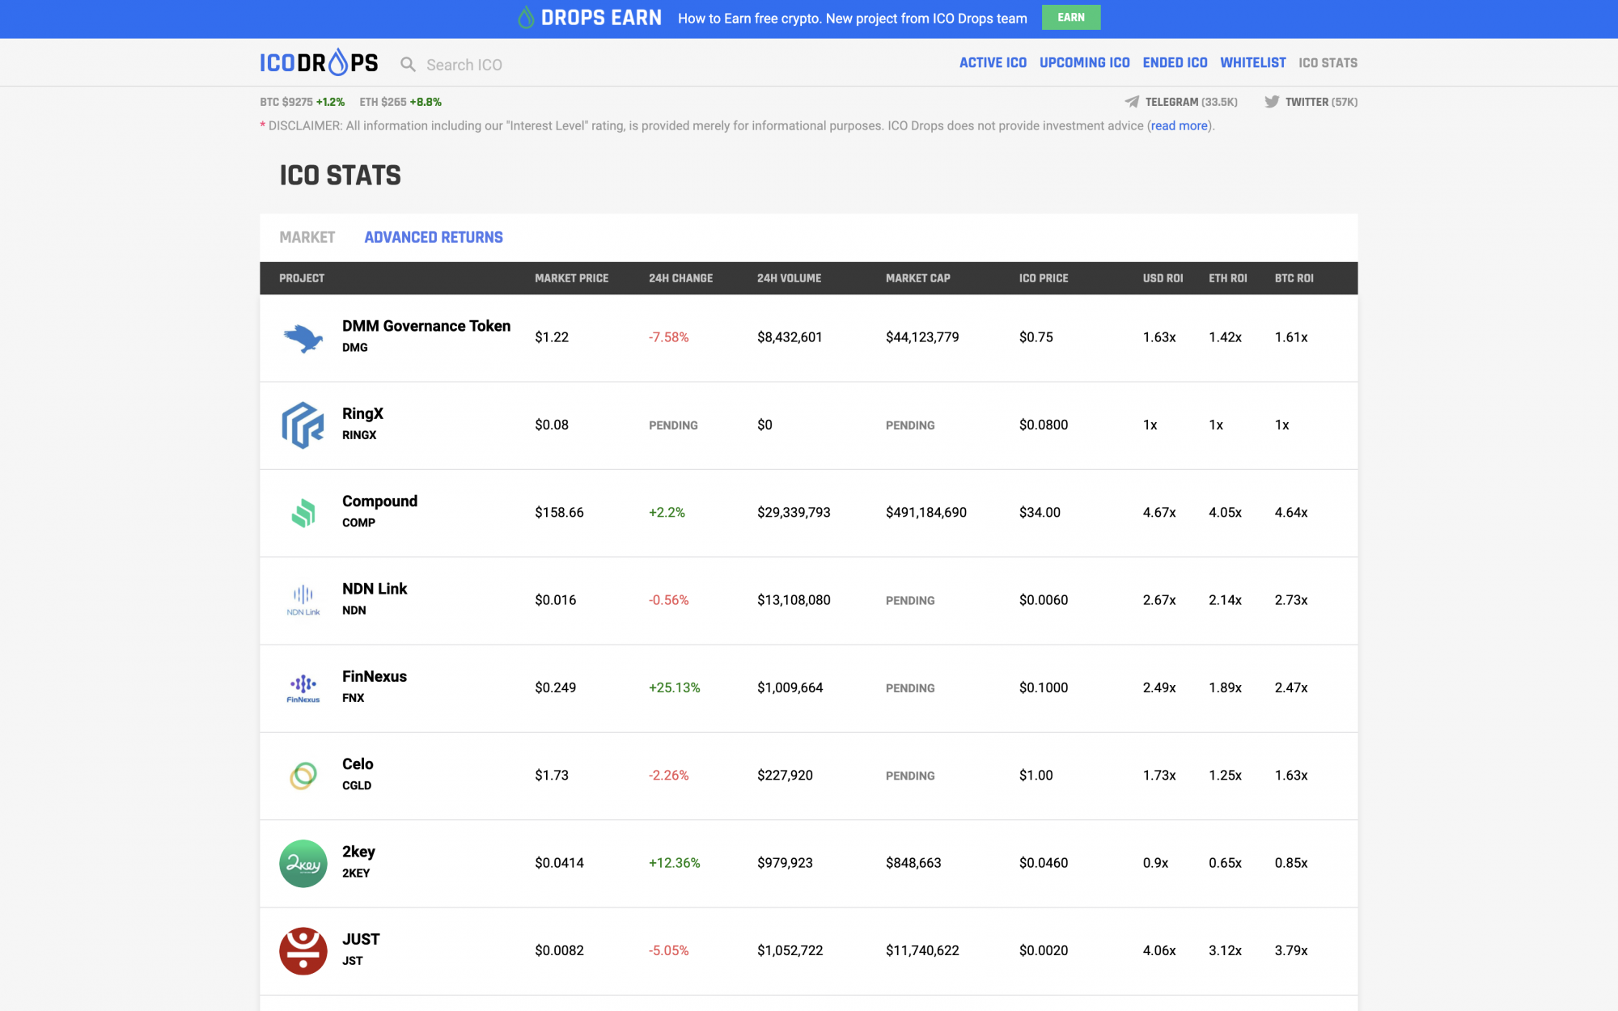This screenshot has height=1011, width=1618.
Task: Open the Compound green logo
Action: pyautogui.click(x=303, y=513)
